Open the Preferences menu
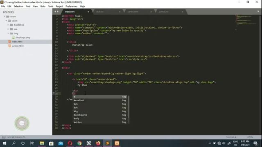 point(71,7)
